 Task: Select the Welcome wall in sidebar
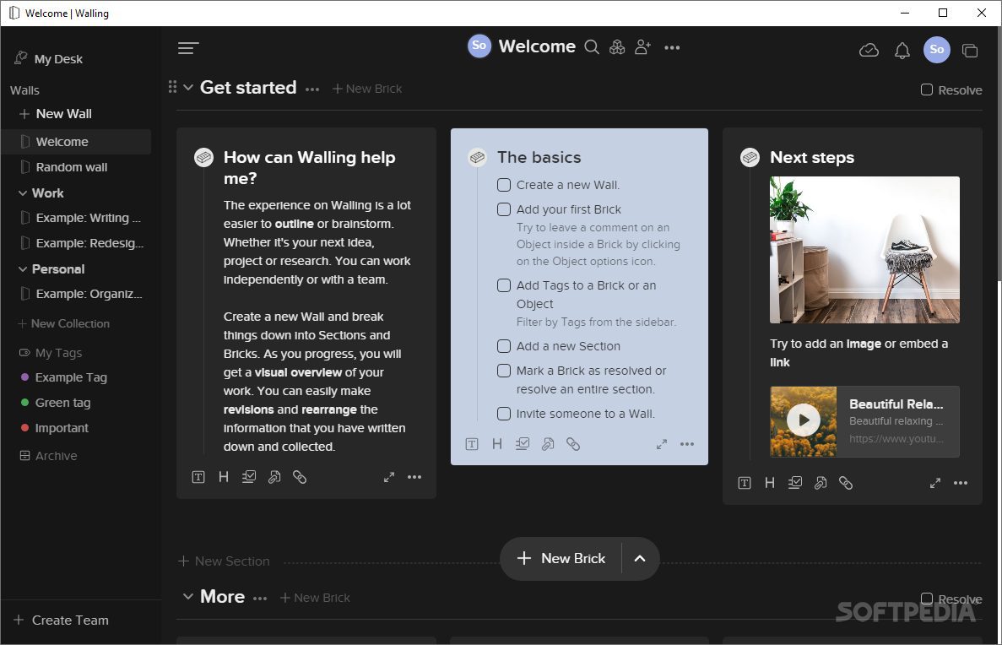coord(76,141)
